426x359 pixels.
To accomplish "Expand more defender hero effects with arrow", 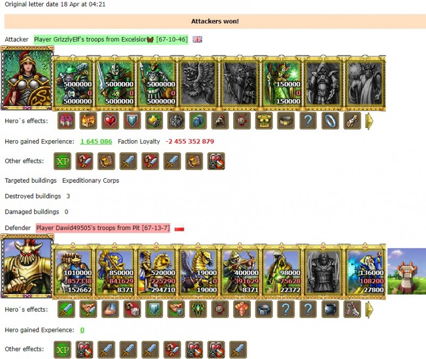I will 369,309.
